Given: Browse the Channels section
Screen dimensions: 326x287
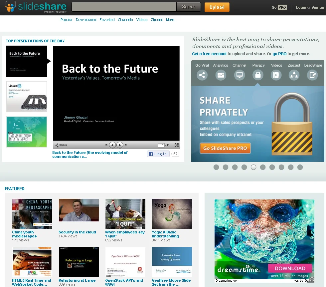Looking at the screenshot, I should [125, 20].
